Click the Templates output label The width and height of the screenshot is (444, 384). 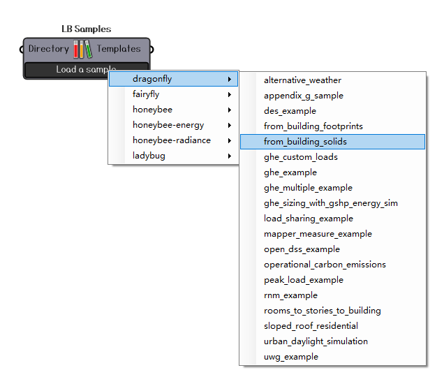click(119, 49)
